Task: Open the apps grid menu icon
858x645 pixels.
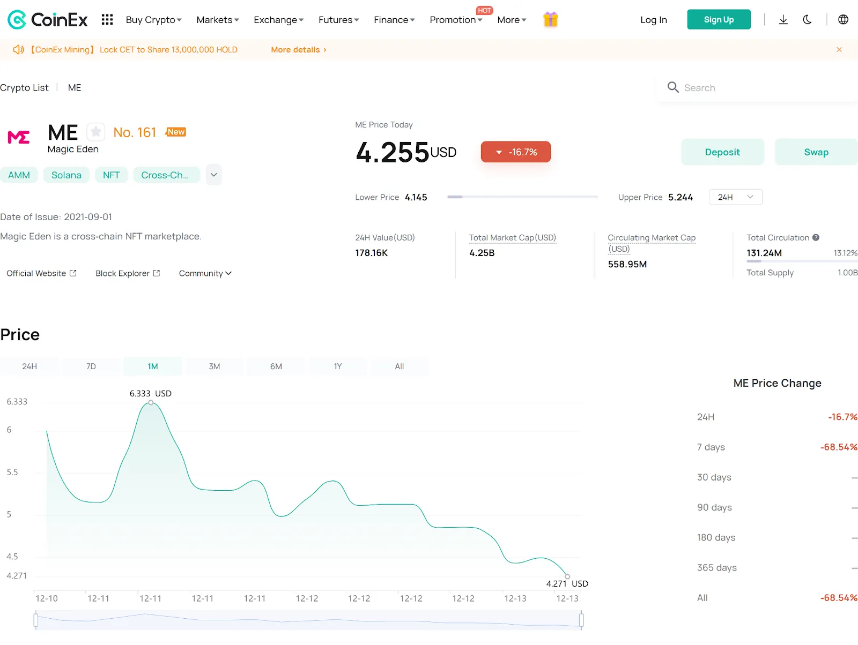Action: point(107,20)
